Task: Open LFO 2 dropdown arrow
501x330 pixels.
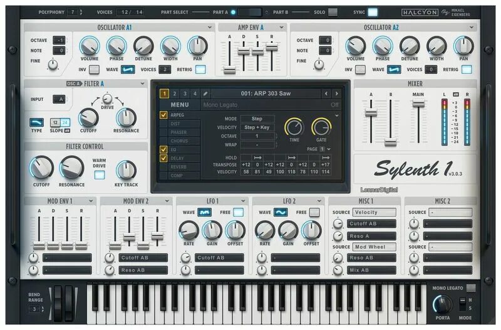Action: [x=319, y=201]
